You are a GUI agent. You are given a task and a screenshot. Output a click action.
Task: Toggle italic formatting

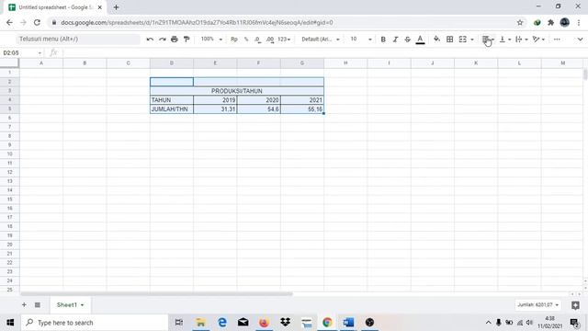pos(395,39)
